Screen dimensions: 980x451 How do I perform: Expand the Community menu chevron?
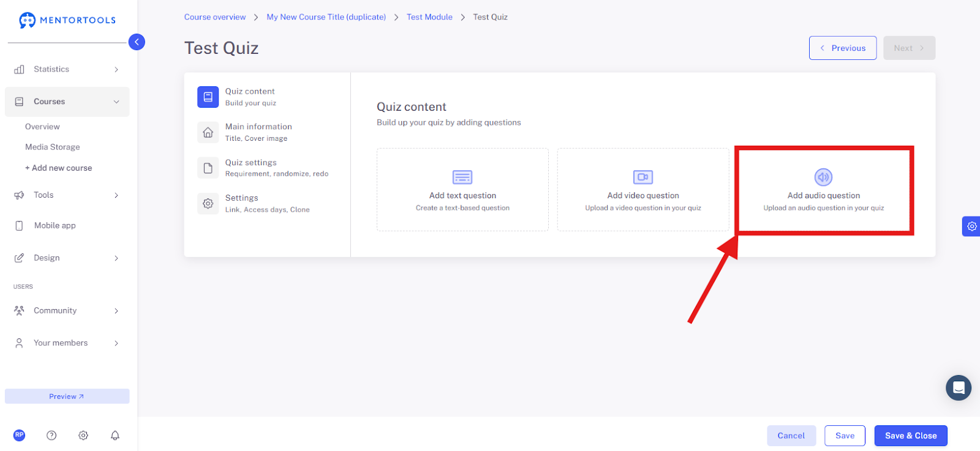click(116, 311)
